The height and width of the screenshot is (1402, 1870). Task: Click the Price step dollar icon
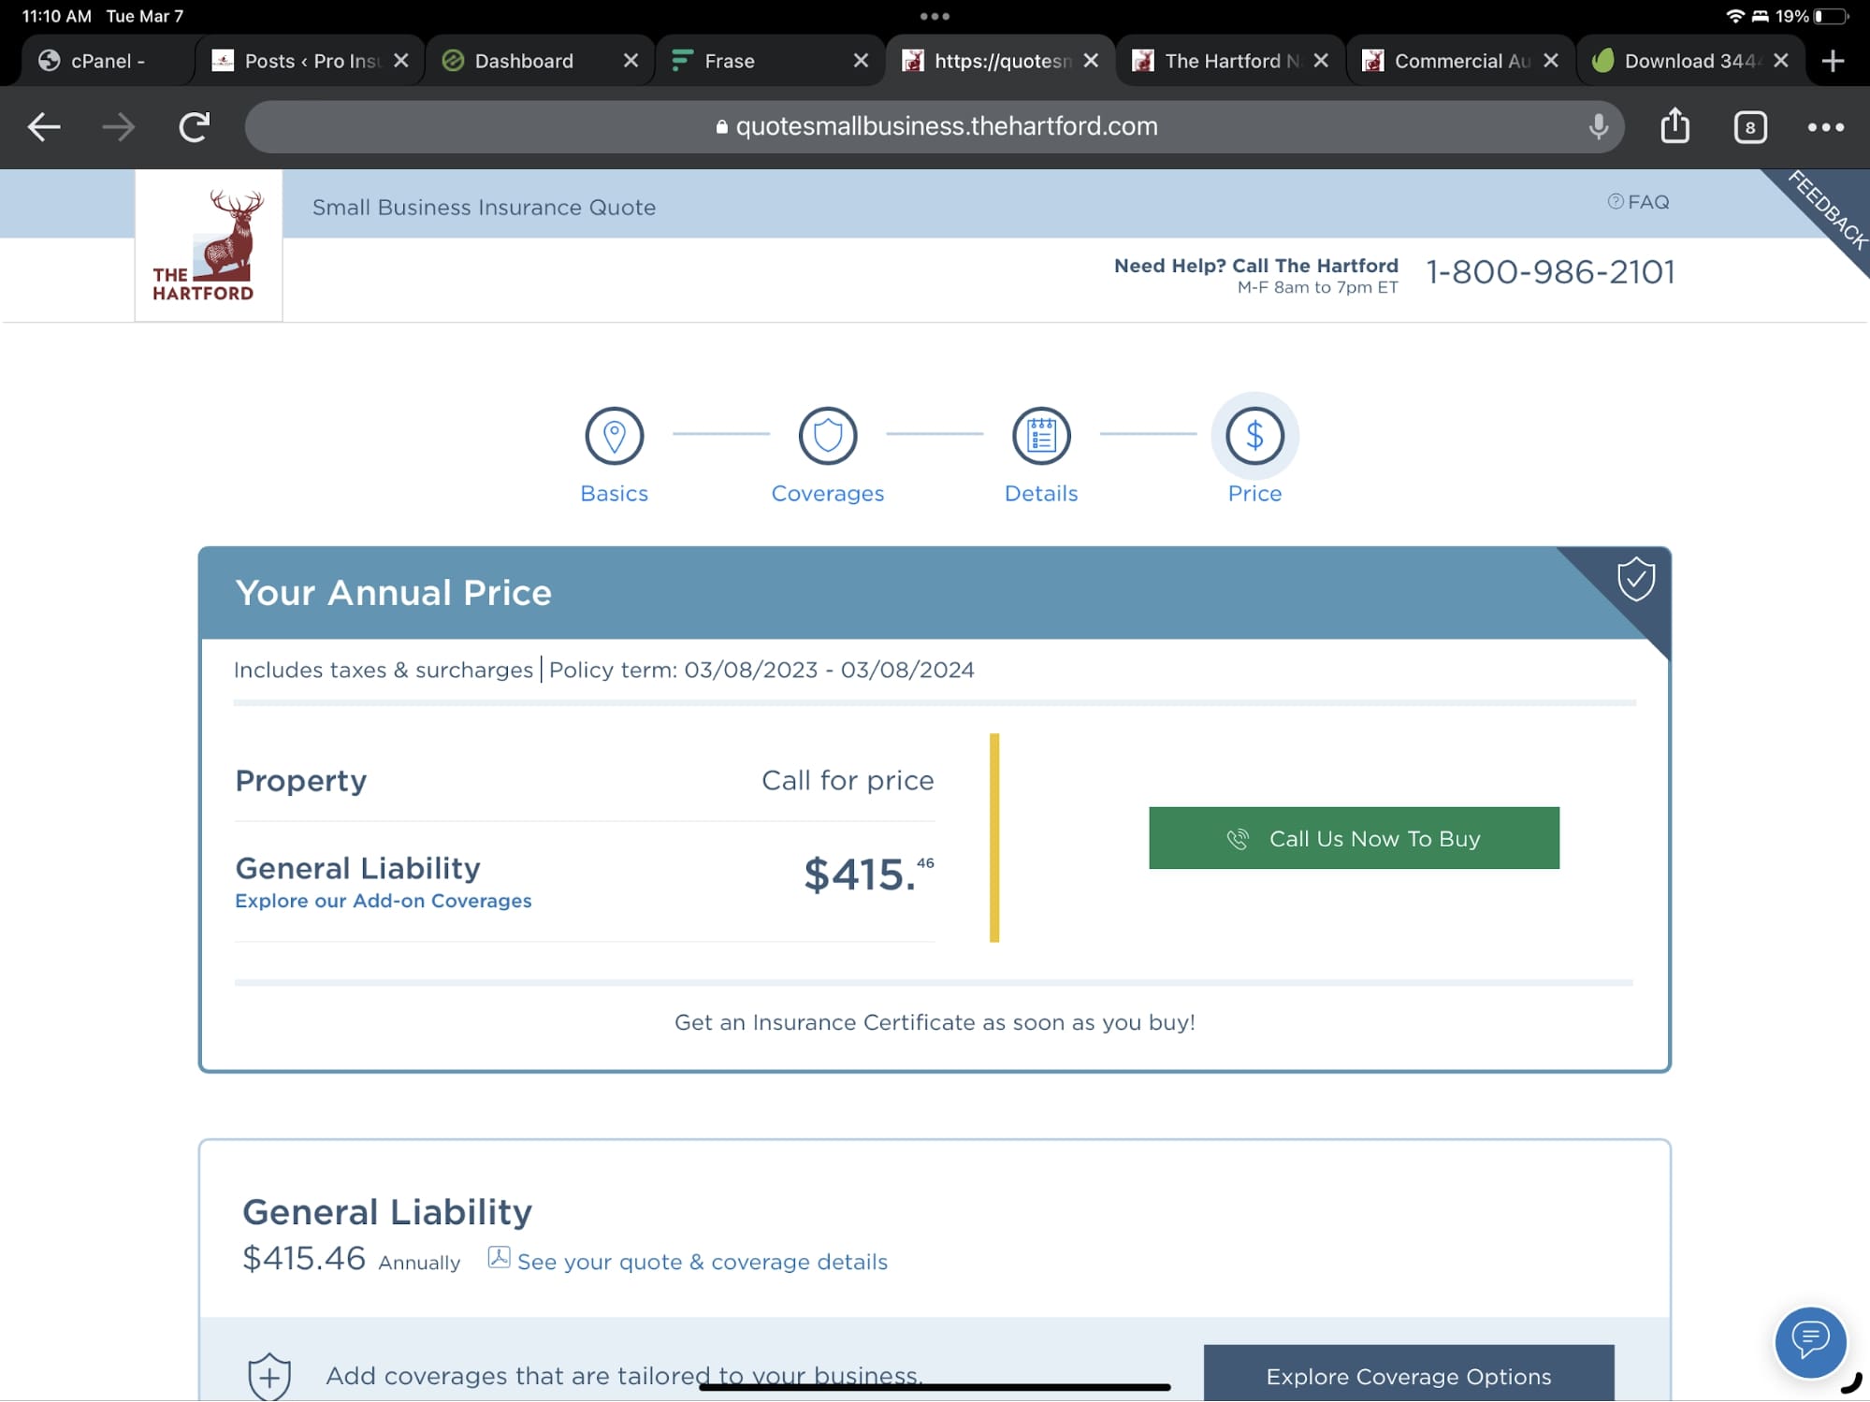click(x=1254, y=436)
